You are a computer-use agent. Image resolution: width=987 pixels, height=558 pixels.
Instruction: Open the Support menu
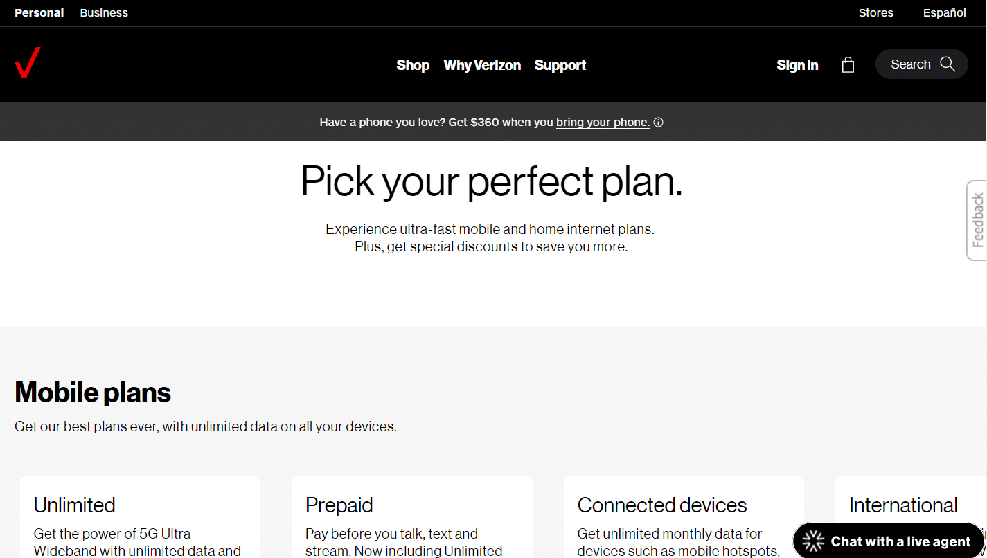pos(560,65)
